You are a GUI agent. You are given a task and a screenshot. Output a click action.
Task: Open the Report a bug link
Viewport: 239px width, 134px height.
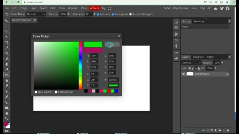(x=180, y=8)
